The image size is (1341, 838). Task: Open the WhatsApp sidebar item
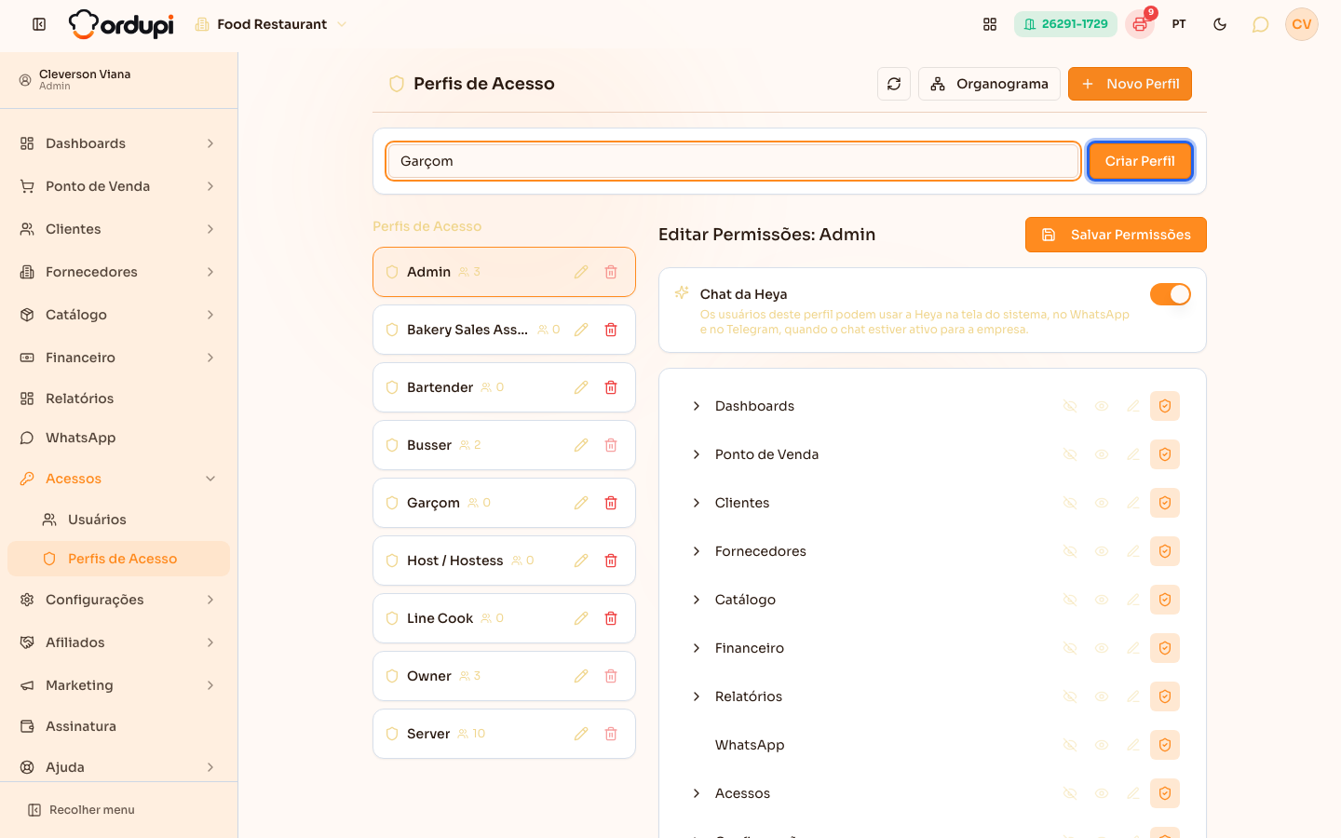(x=118, y=438)
